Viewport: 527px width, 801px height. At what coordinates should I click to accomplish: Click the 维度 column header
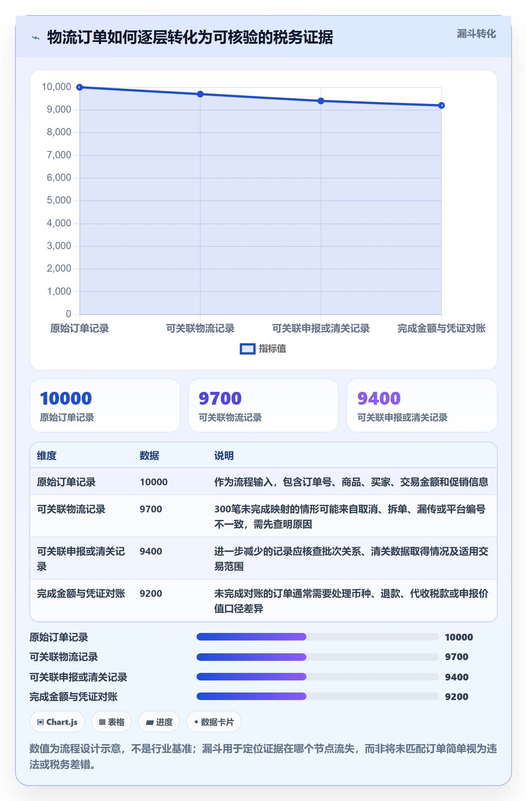point(47,456)
